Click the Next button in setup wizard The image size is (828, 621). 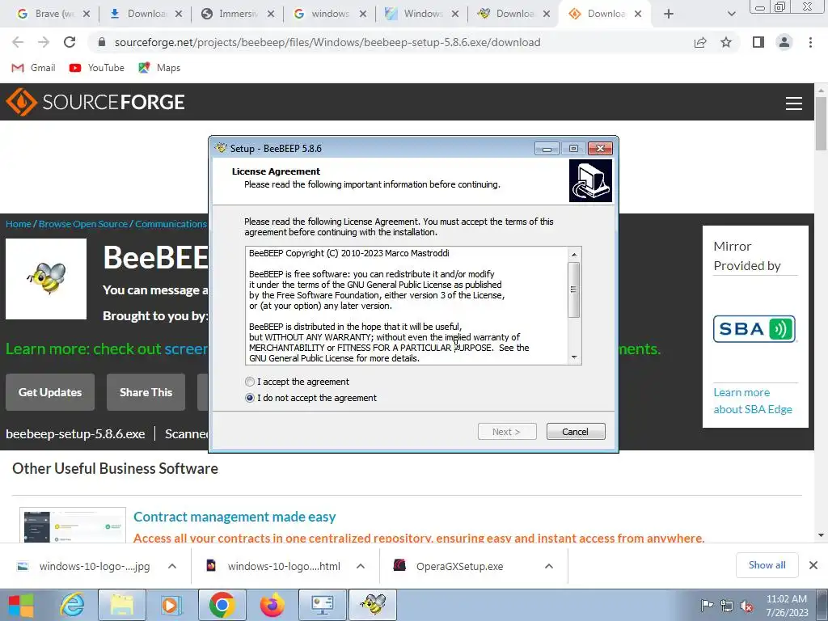[507, 432]
